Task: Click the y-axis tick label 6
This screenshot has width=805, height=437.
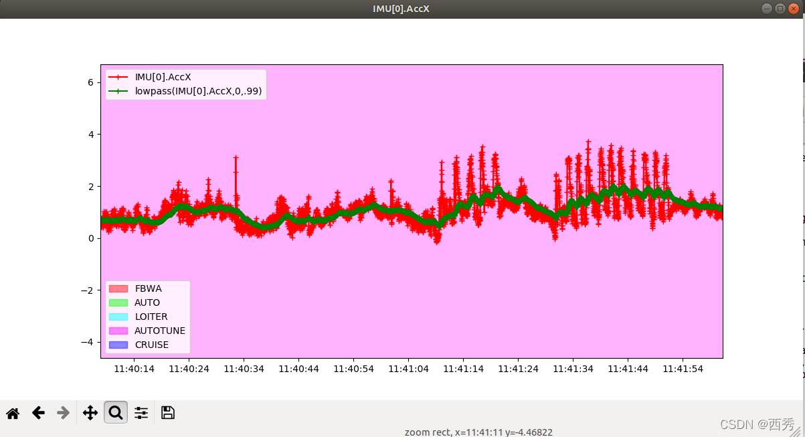Action: click(90, 82)
